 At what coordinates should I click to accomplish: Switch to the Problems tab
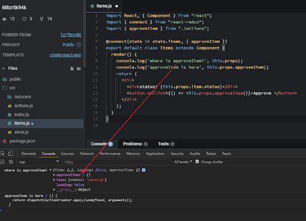[x=135, y=144]
